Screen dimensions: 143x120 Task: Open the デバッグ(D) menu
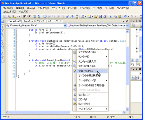(x=85, y=8)
